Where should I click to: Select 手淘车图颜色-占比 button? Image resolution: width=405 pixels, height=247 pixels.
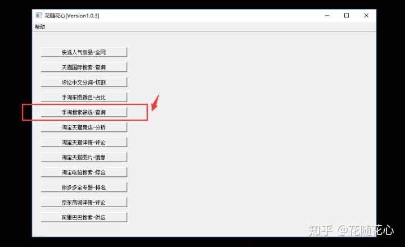84,97
